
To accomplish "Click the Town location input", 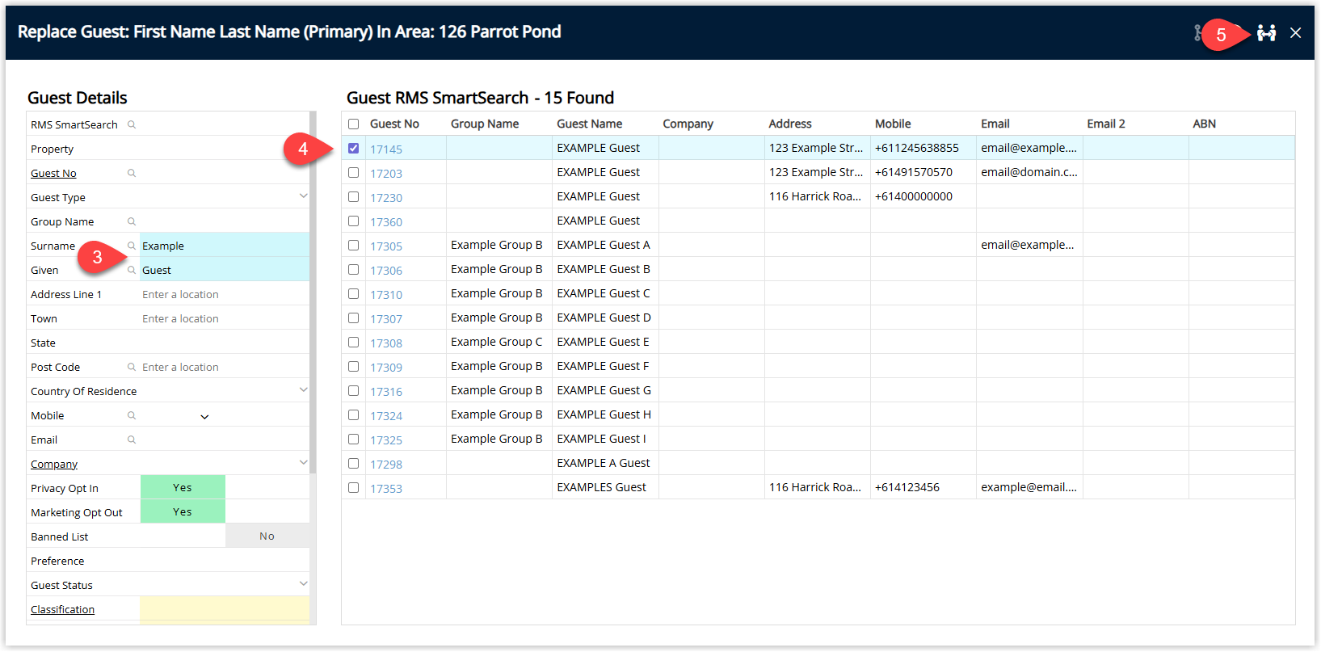I will tap(225, 318).
